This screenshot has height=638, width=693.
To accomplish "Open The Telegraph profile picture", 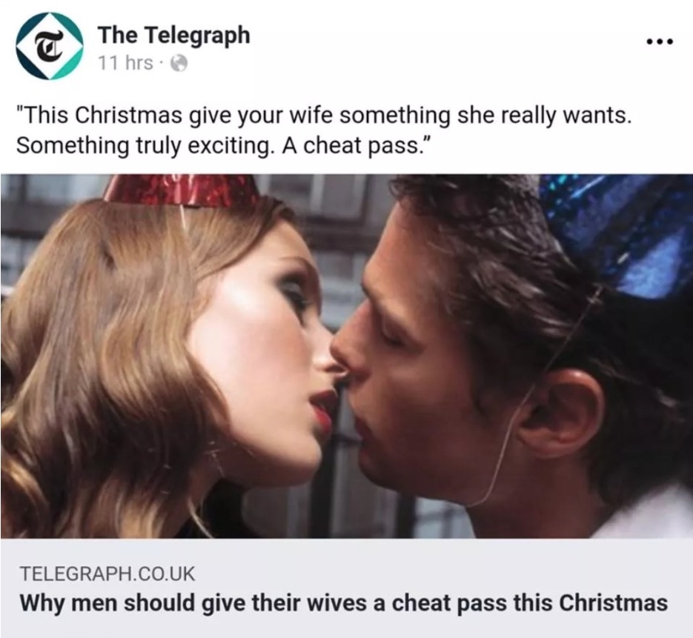I will (x=50, y=46).
